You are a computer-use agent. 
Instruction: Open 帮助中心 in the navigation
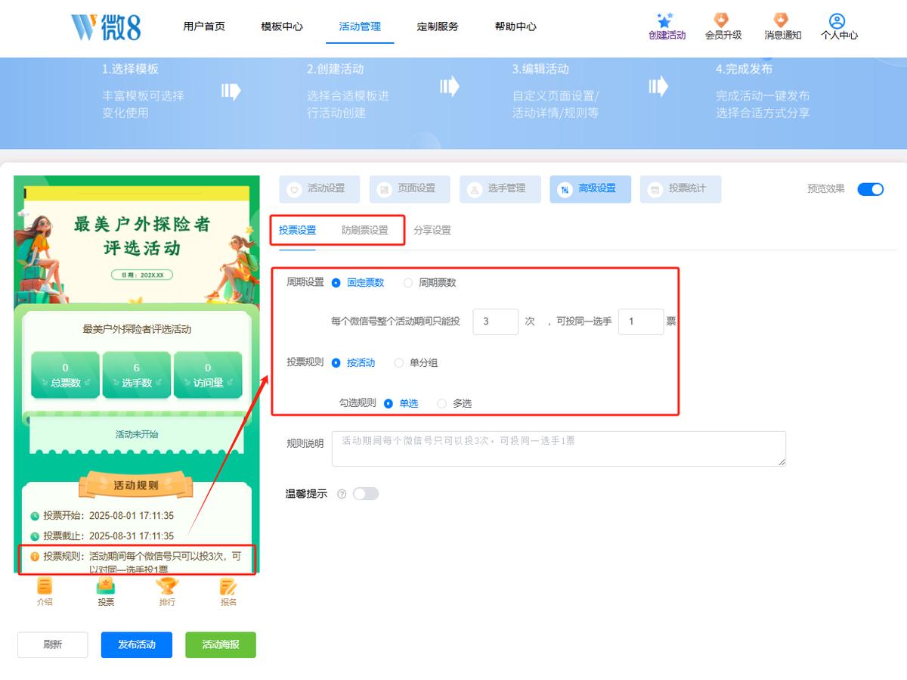(x=515, y=26)
